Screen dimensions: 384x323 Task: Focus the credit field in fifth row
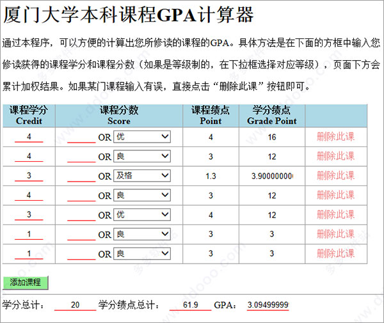[x=29, y=215]
